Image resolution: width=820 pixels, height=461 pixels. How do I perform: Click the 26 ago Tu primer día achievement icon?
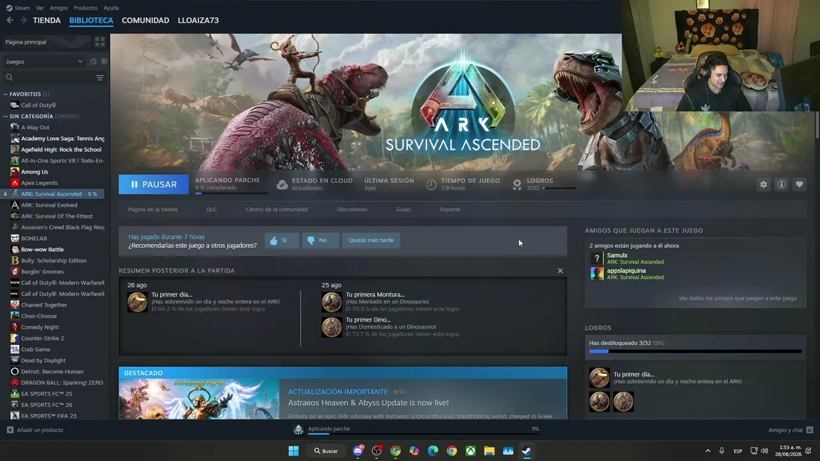tap(137, 302)
